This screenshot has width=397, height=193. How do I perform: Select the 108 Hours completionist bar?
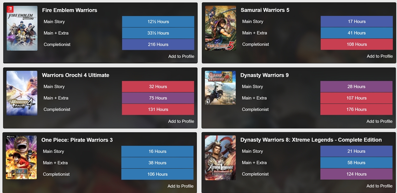pos(357,44)
